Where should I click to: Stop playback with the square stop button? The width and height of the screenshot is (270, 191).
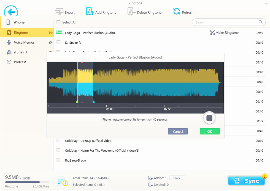point(209,118)
